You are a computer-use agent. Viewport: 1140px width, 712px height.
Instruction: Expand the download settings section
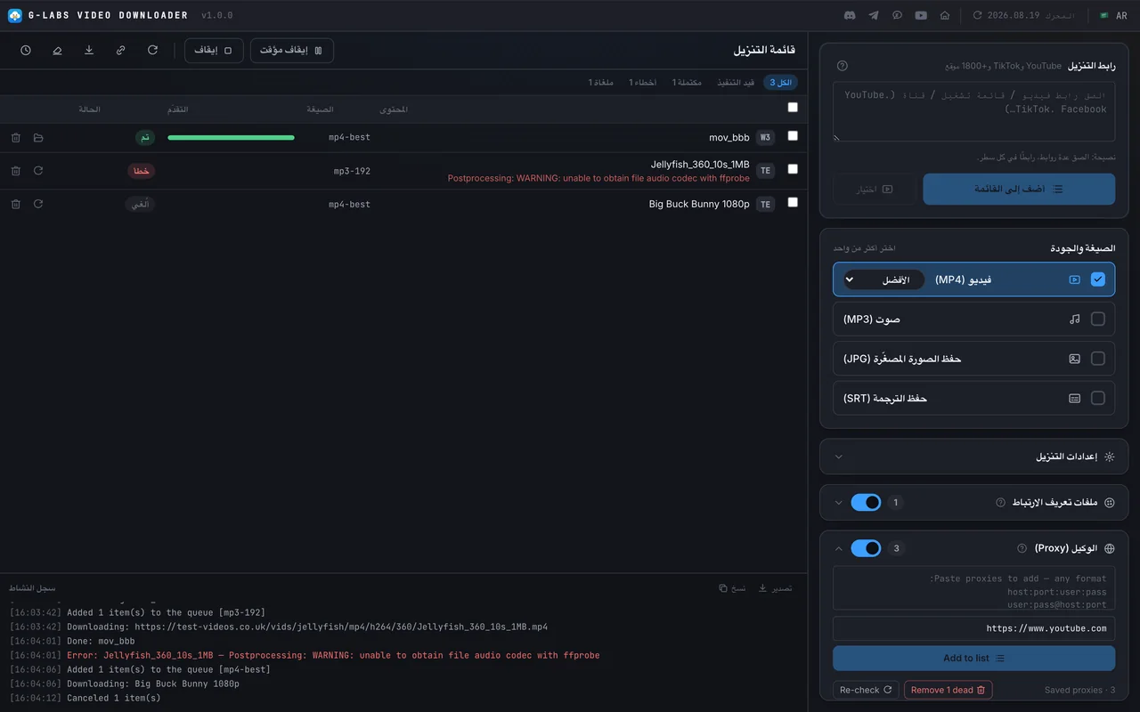coord(974,457)
